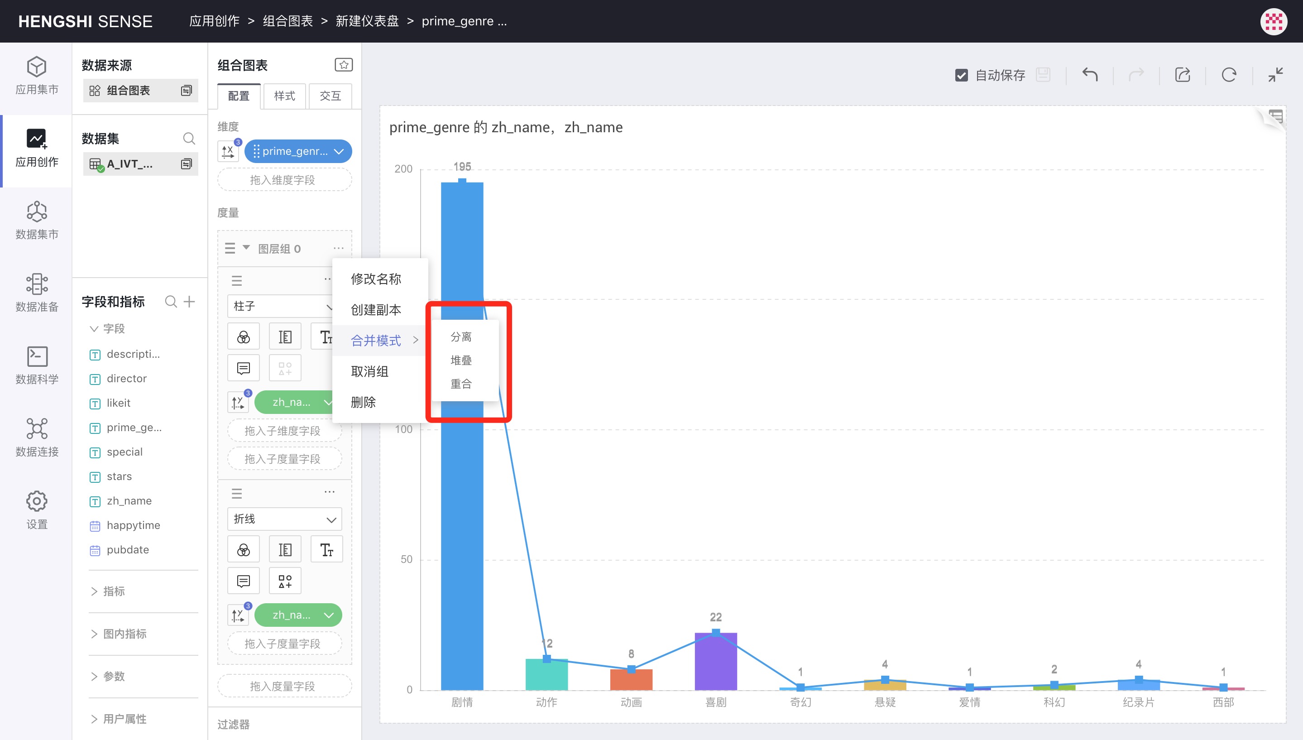Click the axis settings icon in 折线 layer
This screenshot has height=740, width=1303.
(x=285, y=549)
